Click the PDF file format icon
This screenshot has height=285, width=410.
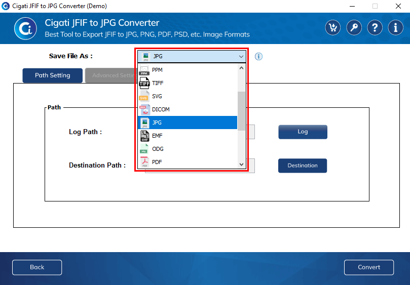pos(144,162)
